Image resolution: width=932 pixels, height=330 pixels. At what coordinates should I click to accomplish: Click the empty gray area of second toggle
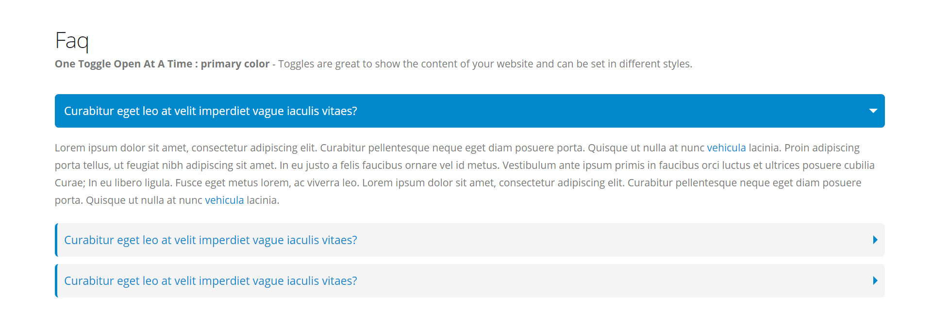(612, 240)
